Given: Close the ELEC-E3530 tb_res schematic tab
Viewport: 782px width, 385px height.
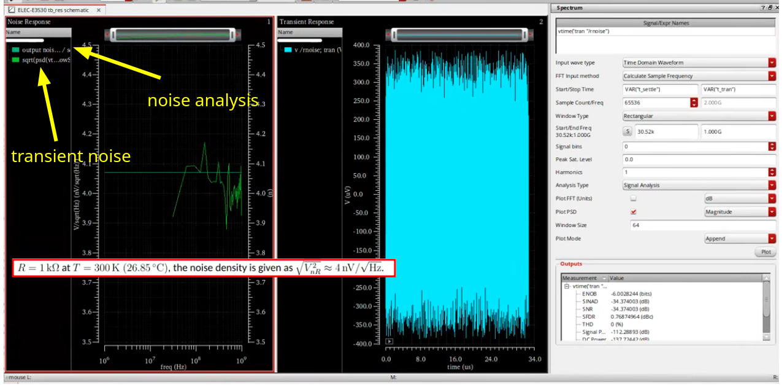Looking at the screenshot, I should coord(99,10).
